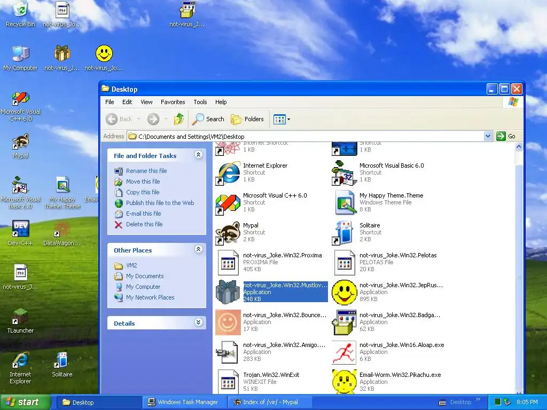Open the Recycle Bin desktop icon
Viewport: 547px width, 410px height.
20,14
